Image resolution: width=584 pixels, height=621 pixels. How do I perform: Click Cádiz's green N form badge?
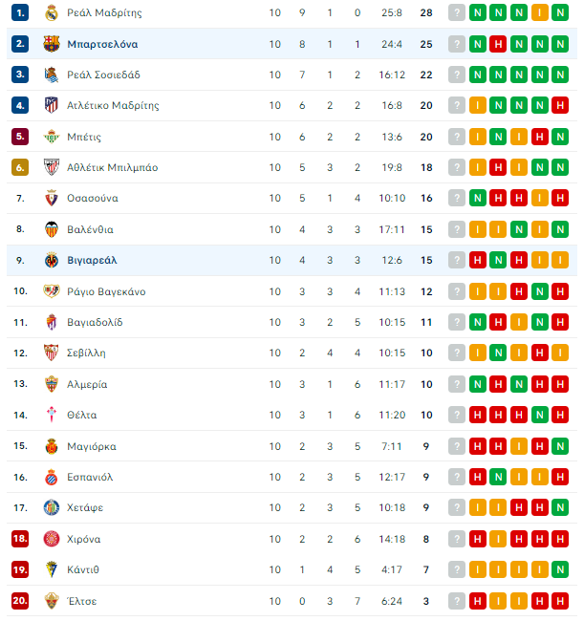click(560, 569)
